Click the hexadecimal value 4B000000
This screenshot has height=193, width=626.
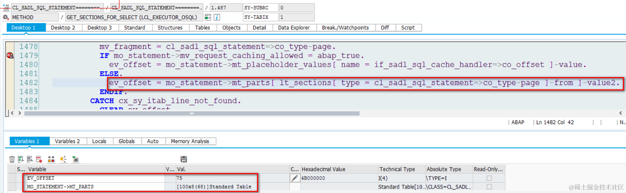point(339,178)
